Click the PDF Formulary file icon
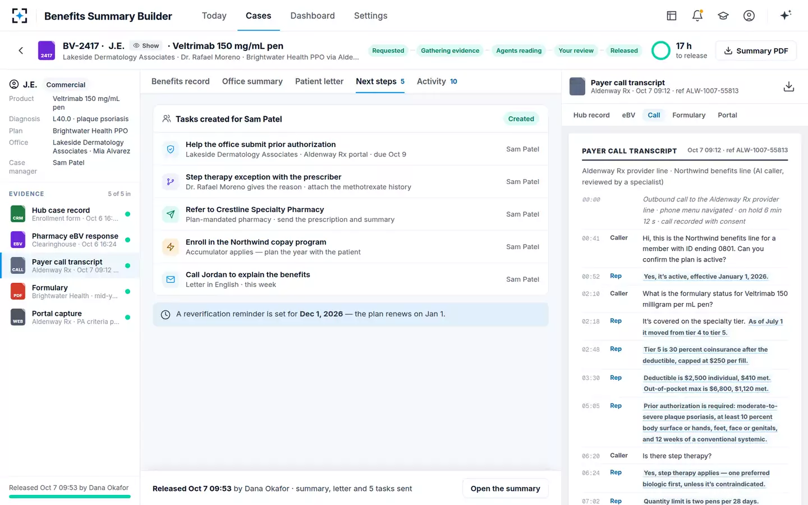This screenshot has width=808, height=505. click(x=18, y=291)
